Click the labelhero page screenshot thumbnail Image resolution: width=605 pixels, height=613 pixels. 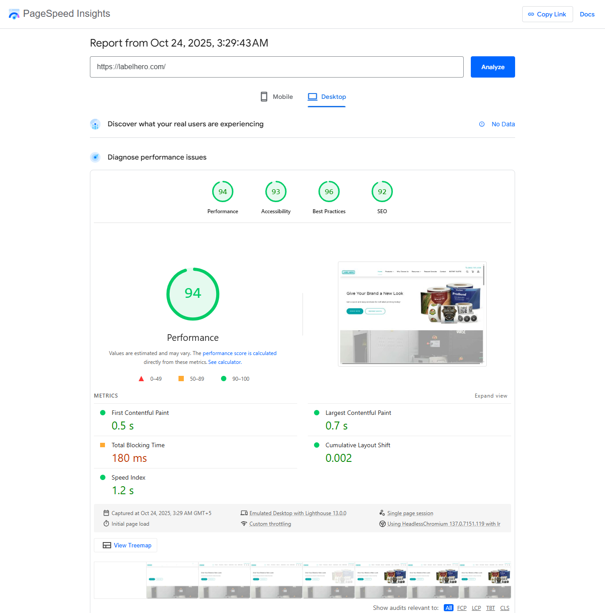coord(412,314)
